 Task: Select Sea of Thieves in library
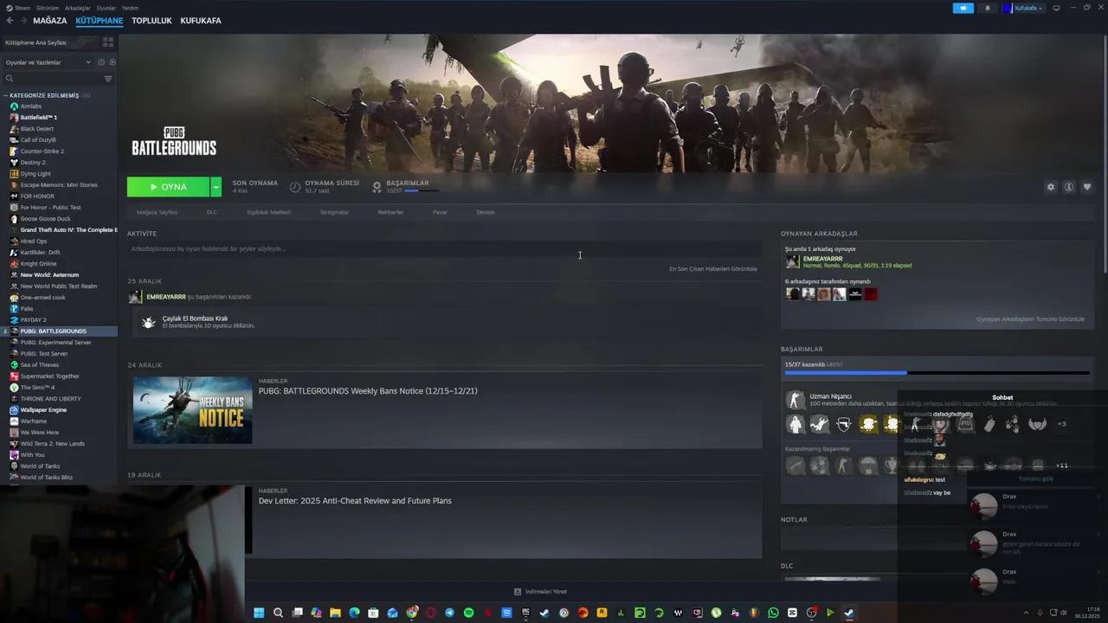[x=40, y=365]
